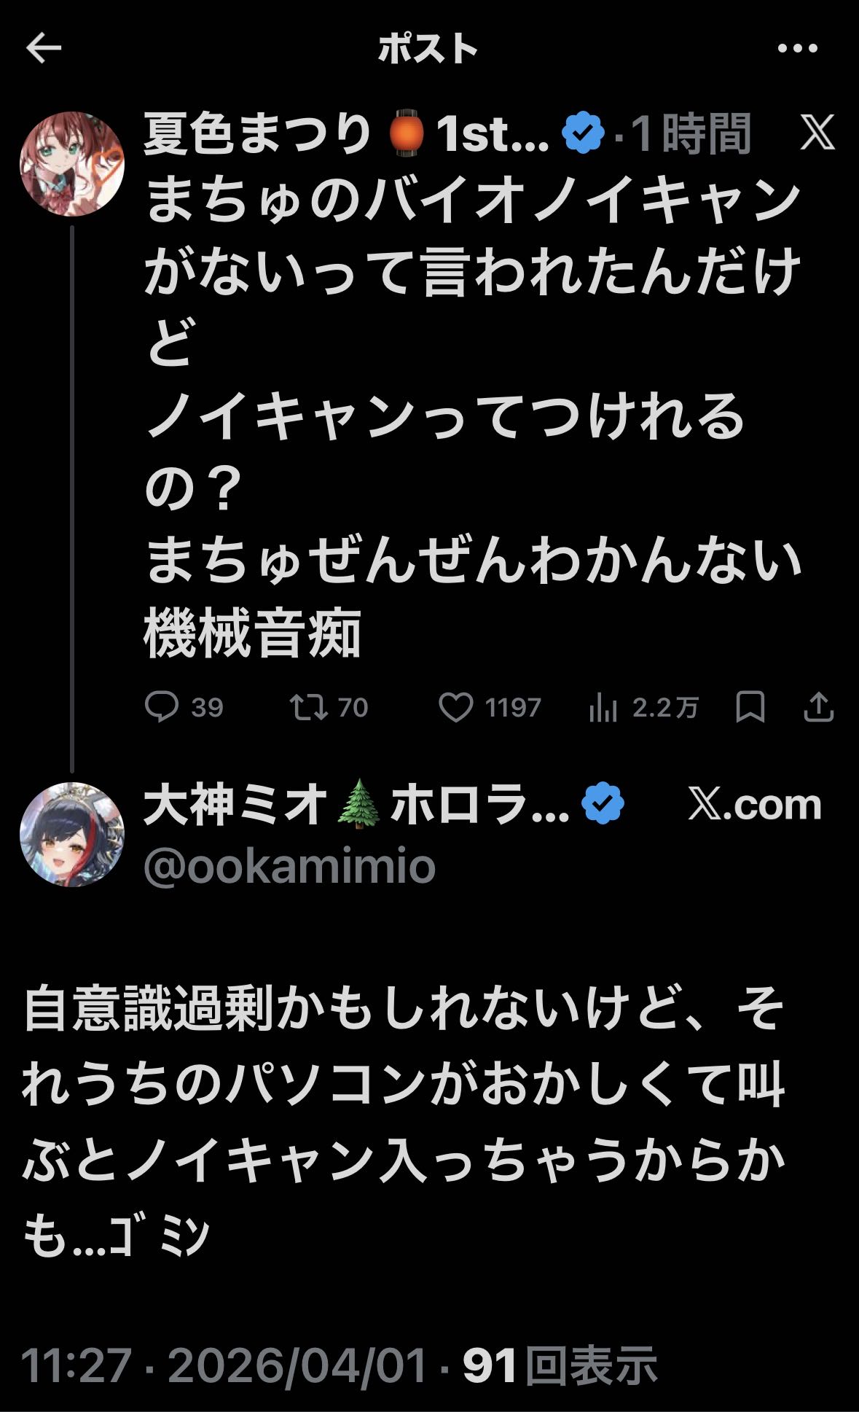The height and width of the screenshot is (1412, 859).
Task: Open 大神ミオ's profile avatar
Action: tap(72, 835)
